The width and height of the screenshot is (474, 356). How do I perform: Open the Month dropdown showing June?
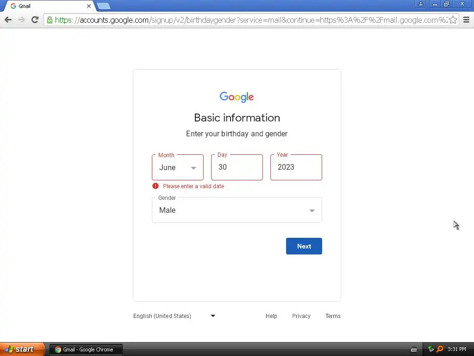[178, 167]
